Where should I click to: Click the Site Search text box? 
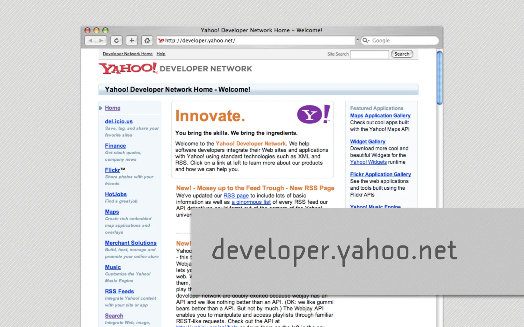pos(369,54)
